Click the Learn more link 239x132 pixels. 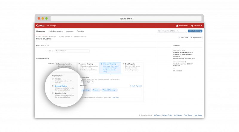click(115, 98)
